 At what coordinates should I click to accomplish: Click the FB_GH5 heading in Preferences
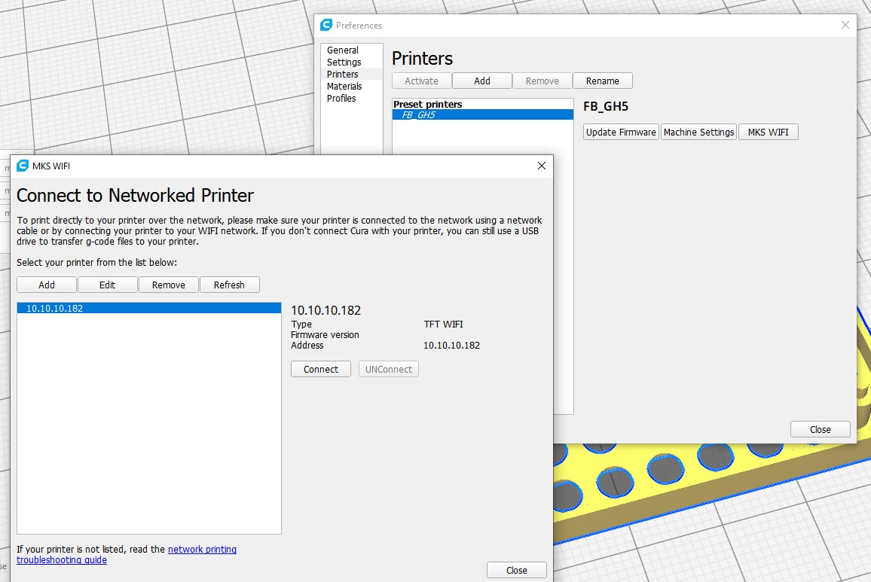pyautogui.click(x=606, y=107)
